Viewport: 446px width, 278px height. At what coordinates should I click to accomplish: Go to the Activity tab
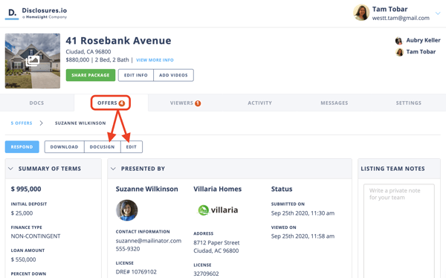(x=259, y=103)
